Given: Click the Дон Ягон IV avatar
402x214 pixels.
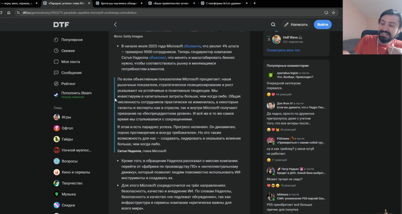Looking at the screenshot, I should coord(271,105).
